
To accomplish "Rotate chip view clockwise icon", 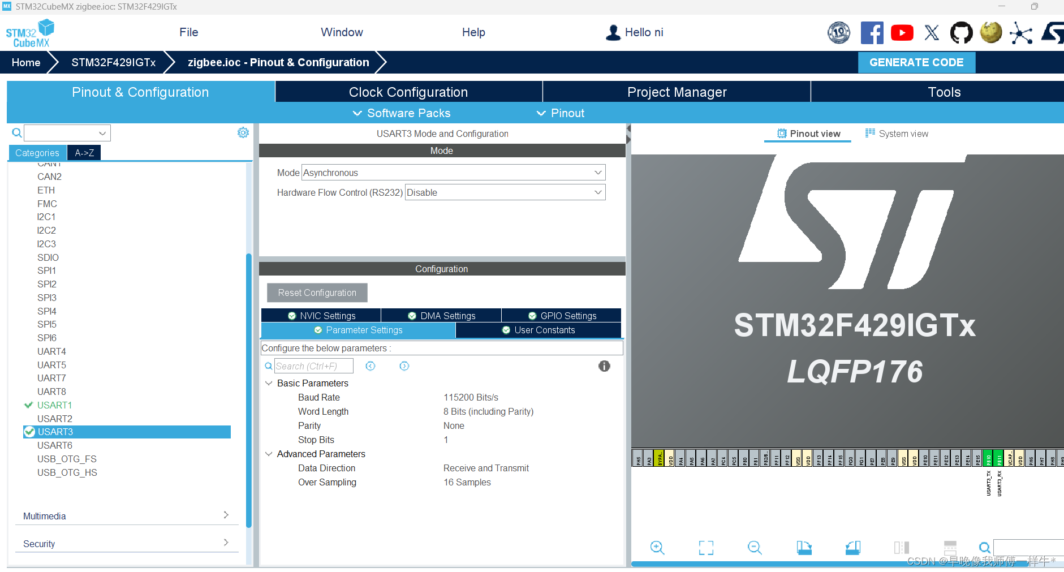I will (804, 548).
